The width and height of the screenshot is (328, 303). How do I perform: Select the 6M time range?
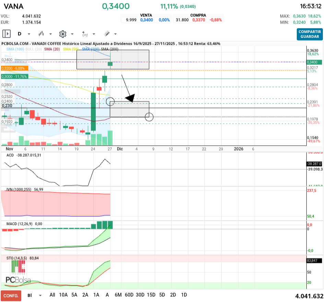tap(118, 295)
